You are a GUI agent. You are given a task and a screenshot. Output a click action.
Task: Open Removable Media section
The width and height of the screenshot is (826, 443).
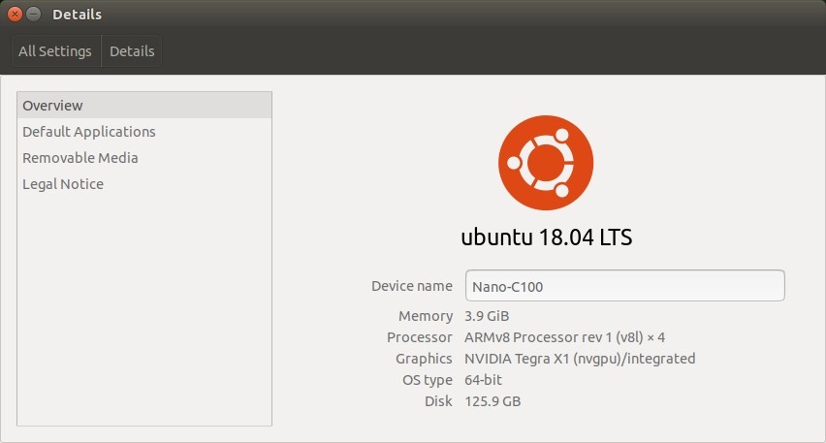click(x=144, y=158)
